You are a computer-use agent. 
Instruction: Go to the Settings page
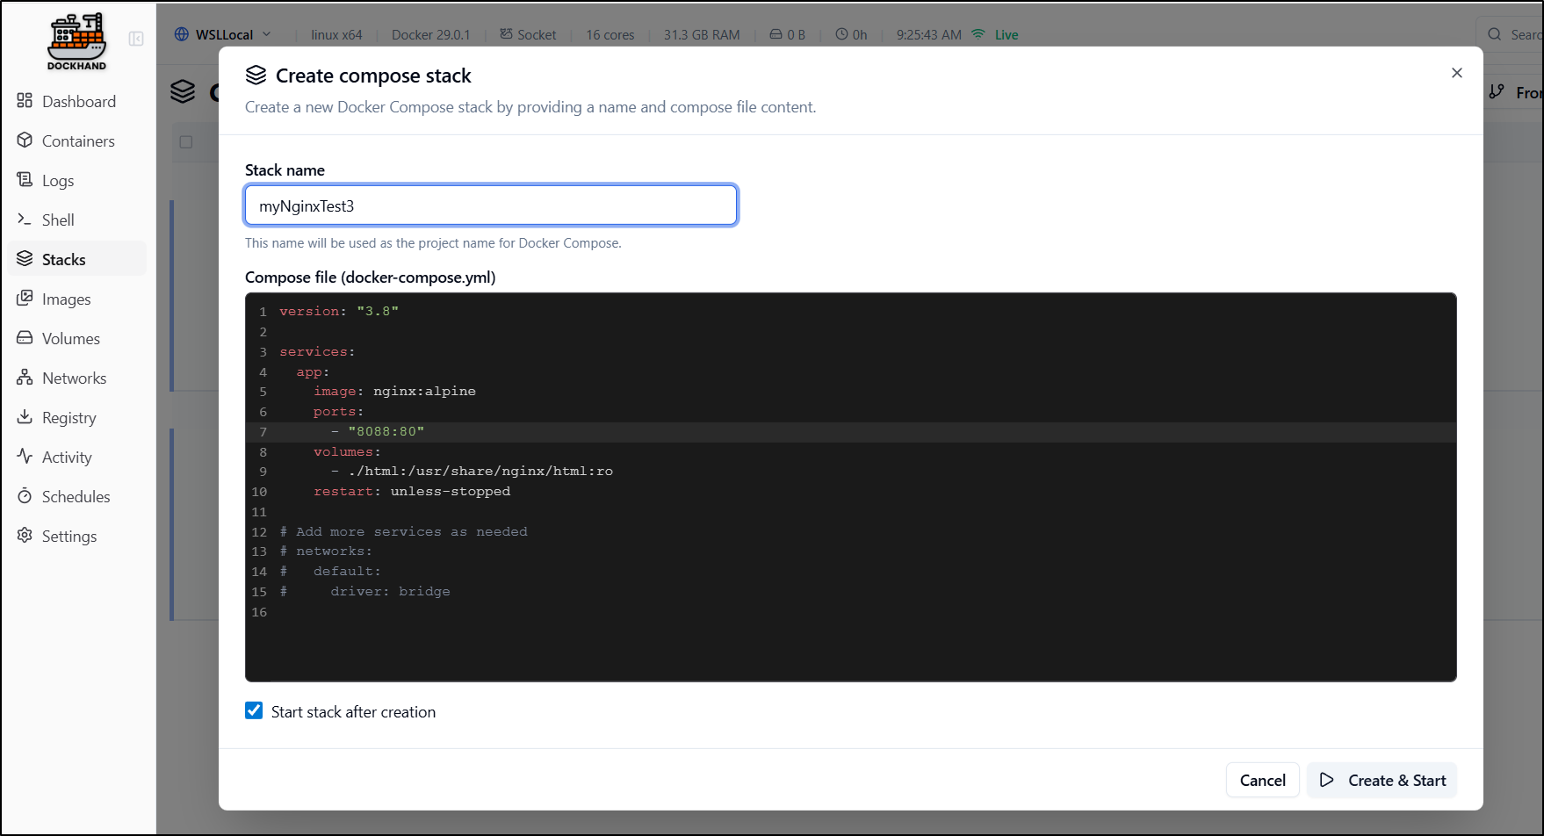pos(69,537)
